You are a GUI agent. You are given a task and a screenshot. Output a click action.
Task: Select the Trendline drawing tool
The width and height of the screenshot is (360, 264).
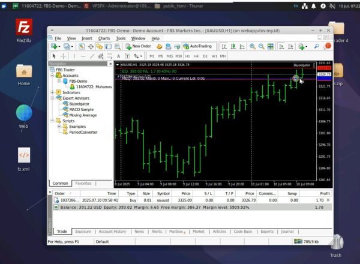[x=92, y=56]
